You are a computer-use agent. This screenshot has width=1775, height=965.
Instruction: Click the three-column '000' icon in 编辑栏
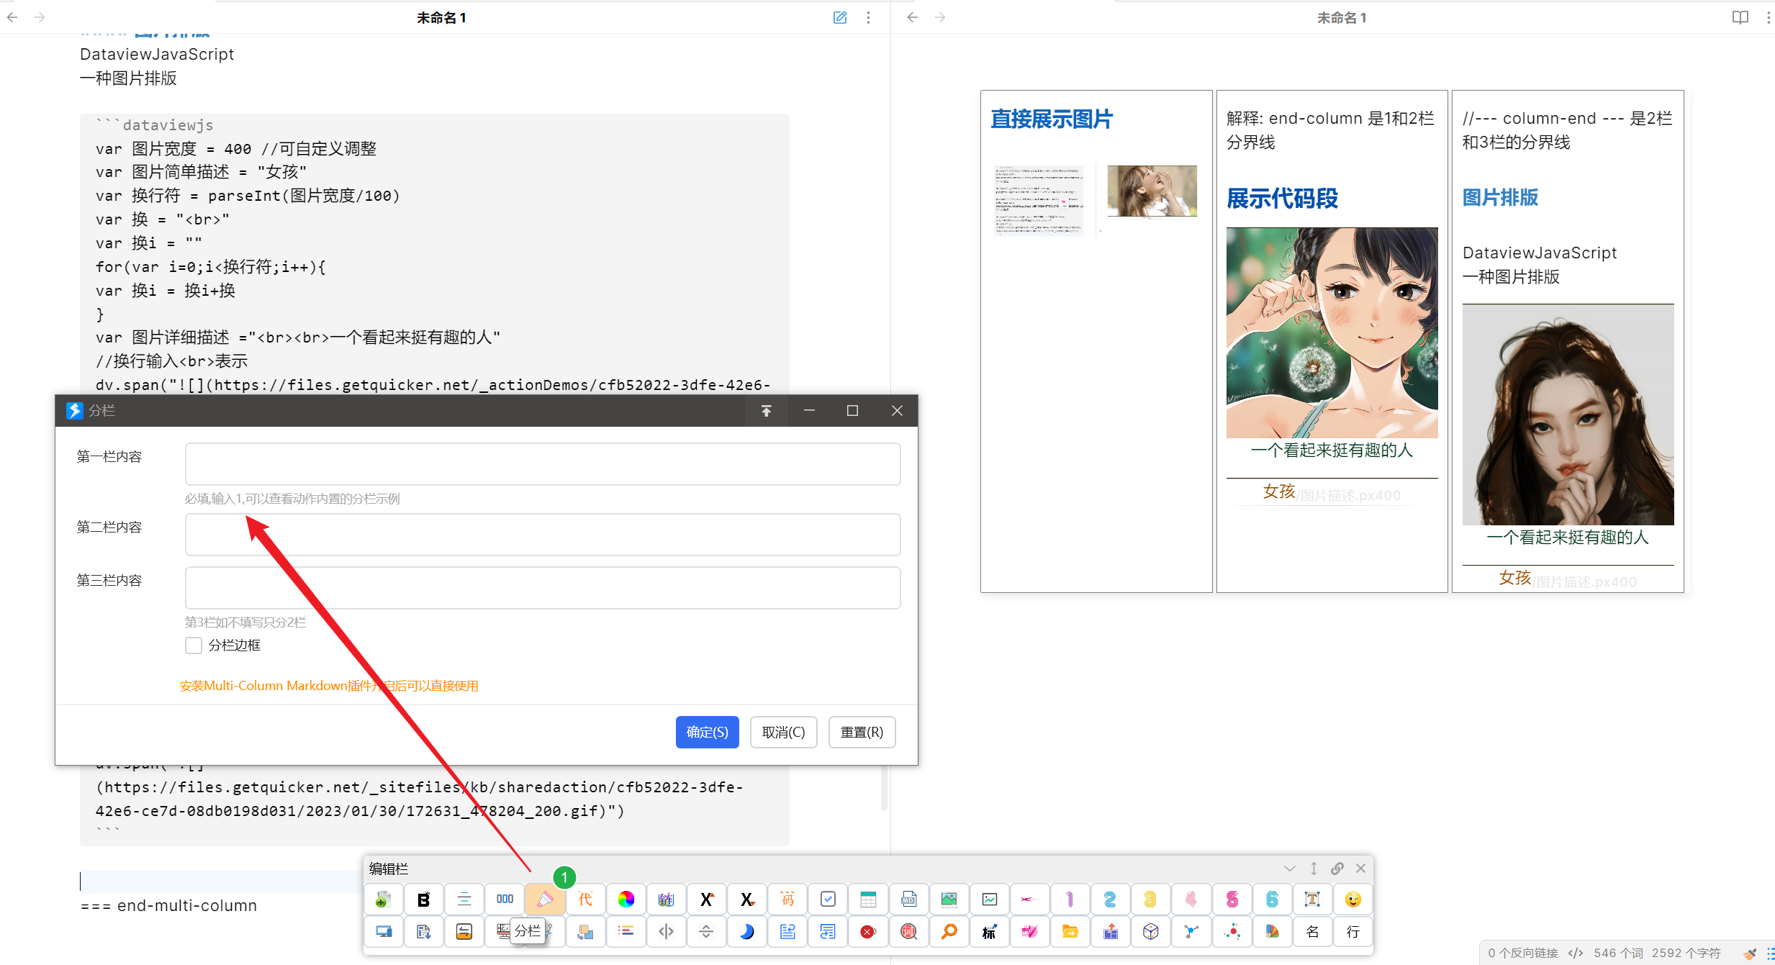tap(505, 900)
